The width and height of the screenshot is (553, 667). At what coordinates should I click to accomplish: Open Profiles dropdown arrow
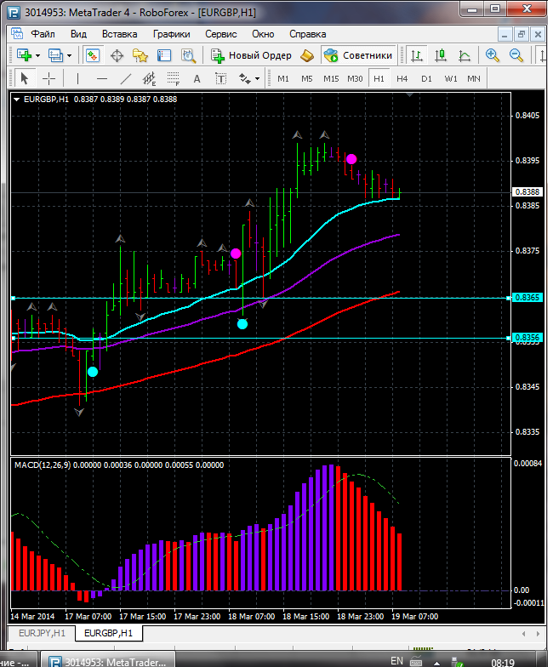70,56
